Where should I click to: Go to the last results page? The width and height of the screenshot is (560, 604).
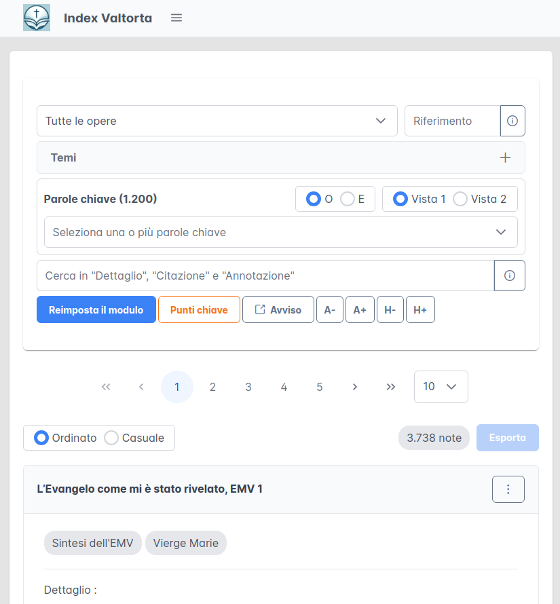[x=390, y=387]
